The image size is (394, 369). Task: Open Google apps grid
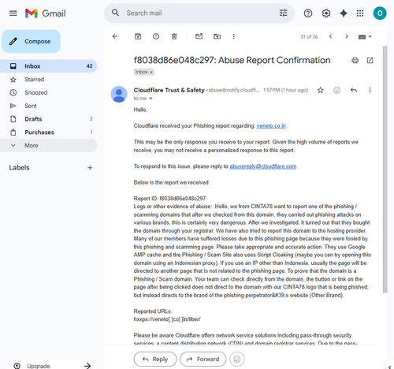[360, 13]
